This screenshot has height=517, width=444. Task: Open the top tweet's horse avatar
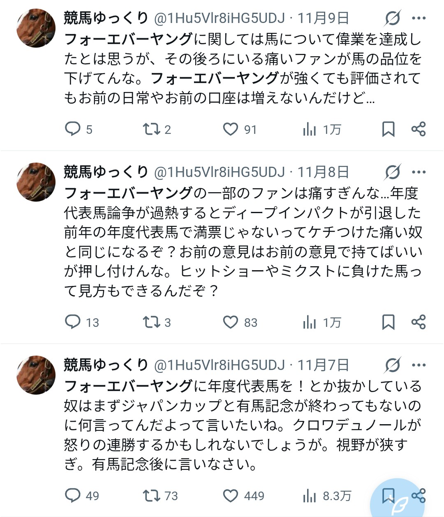pos(36,28)
